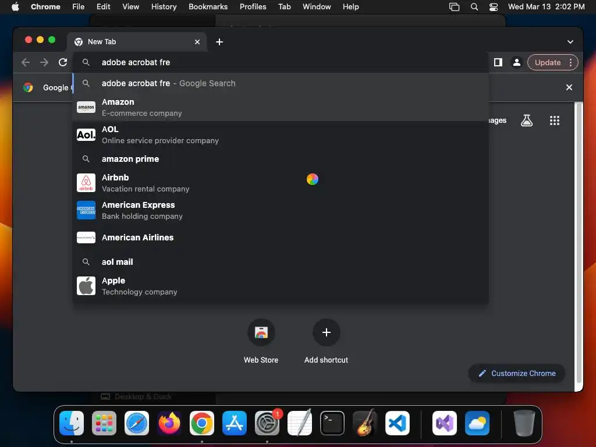This screenshot has height=447, width=596.
Task: Select the Amazon suggestion
Action: pyautogui.click(x=281, y=108)
